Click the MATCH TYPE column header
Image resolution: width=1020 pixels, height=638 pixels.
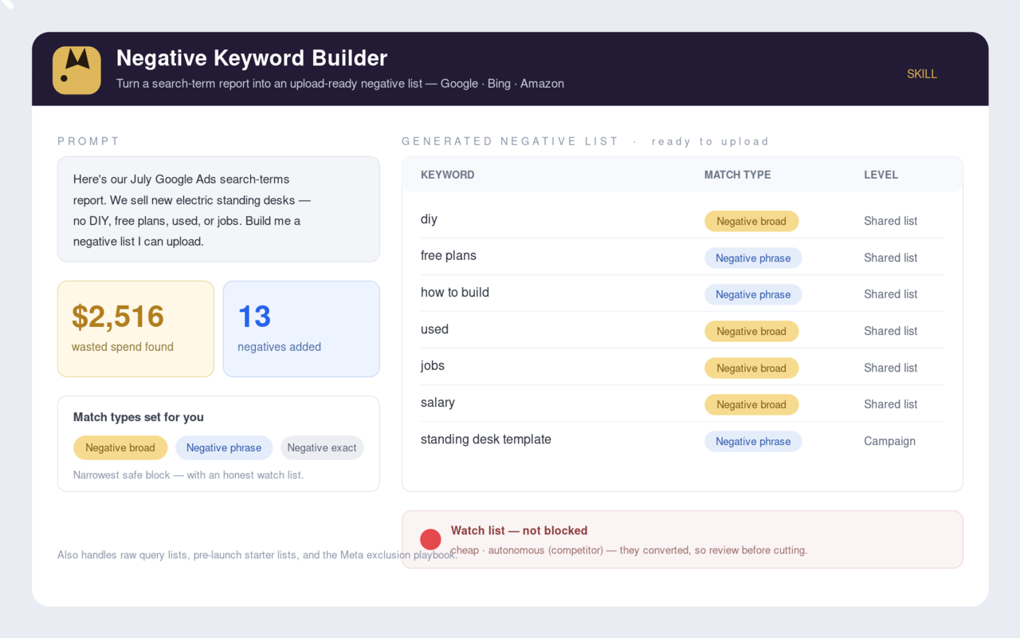tap(738, 175)
